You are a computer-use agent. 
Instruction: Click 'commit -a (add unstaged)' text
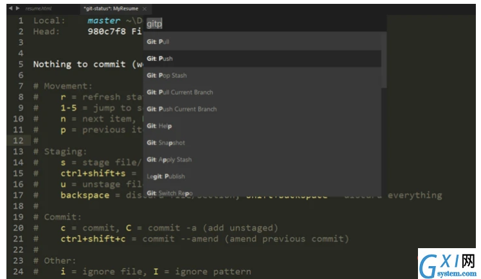pyautogui.click(x=213, y=228)
